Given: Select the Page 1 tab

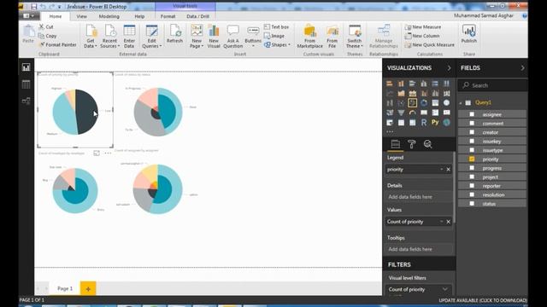Looking at the screenshot, I should [65, 288].
